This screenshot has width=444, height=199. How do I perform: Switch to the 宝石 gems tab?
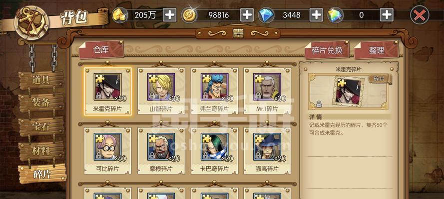tap(41, 126)
